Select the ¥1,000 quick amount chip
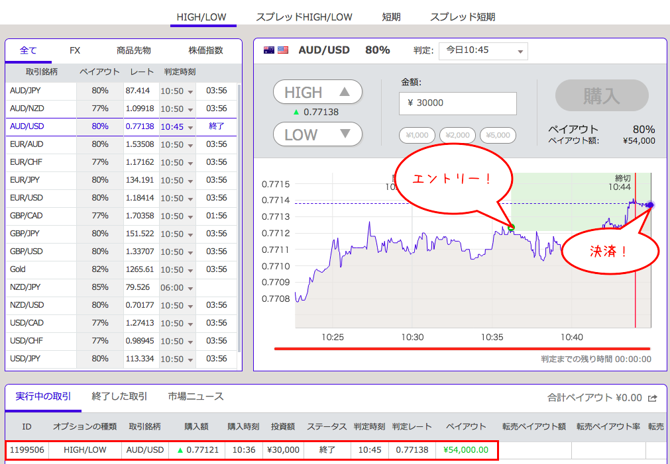Image resolution: width=670 pixels, height=464 pixels. [x=417, y=135]
